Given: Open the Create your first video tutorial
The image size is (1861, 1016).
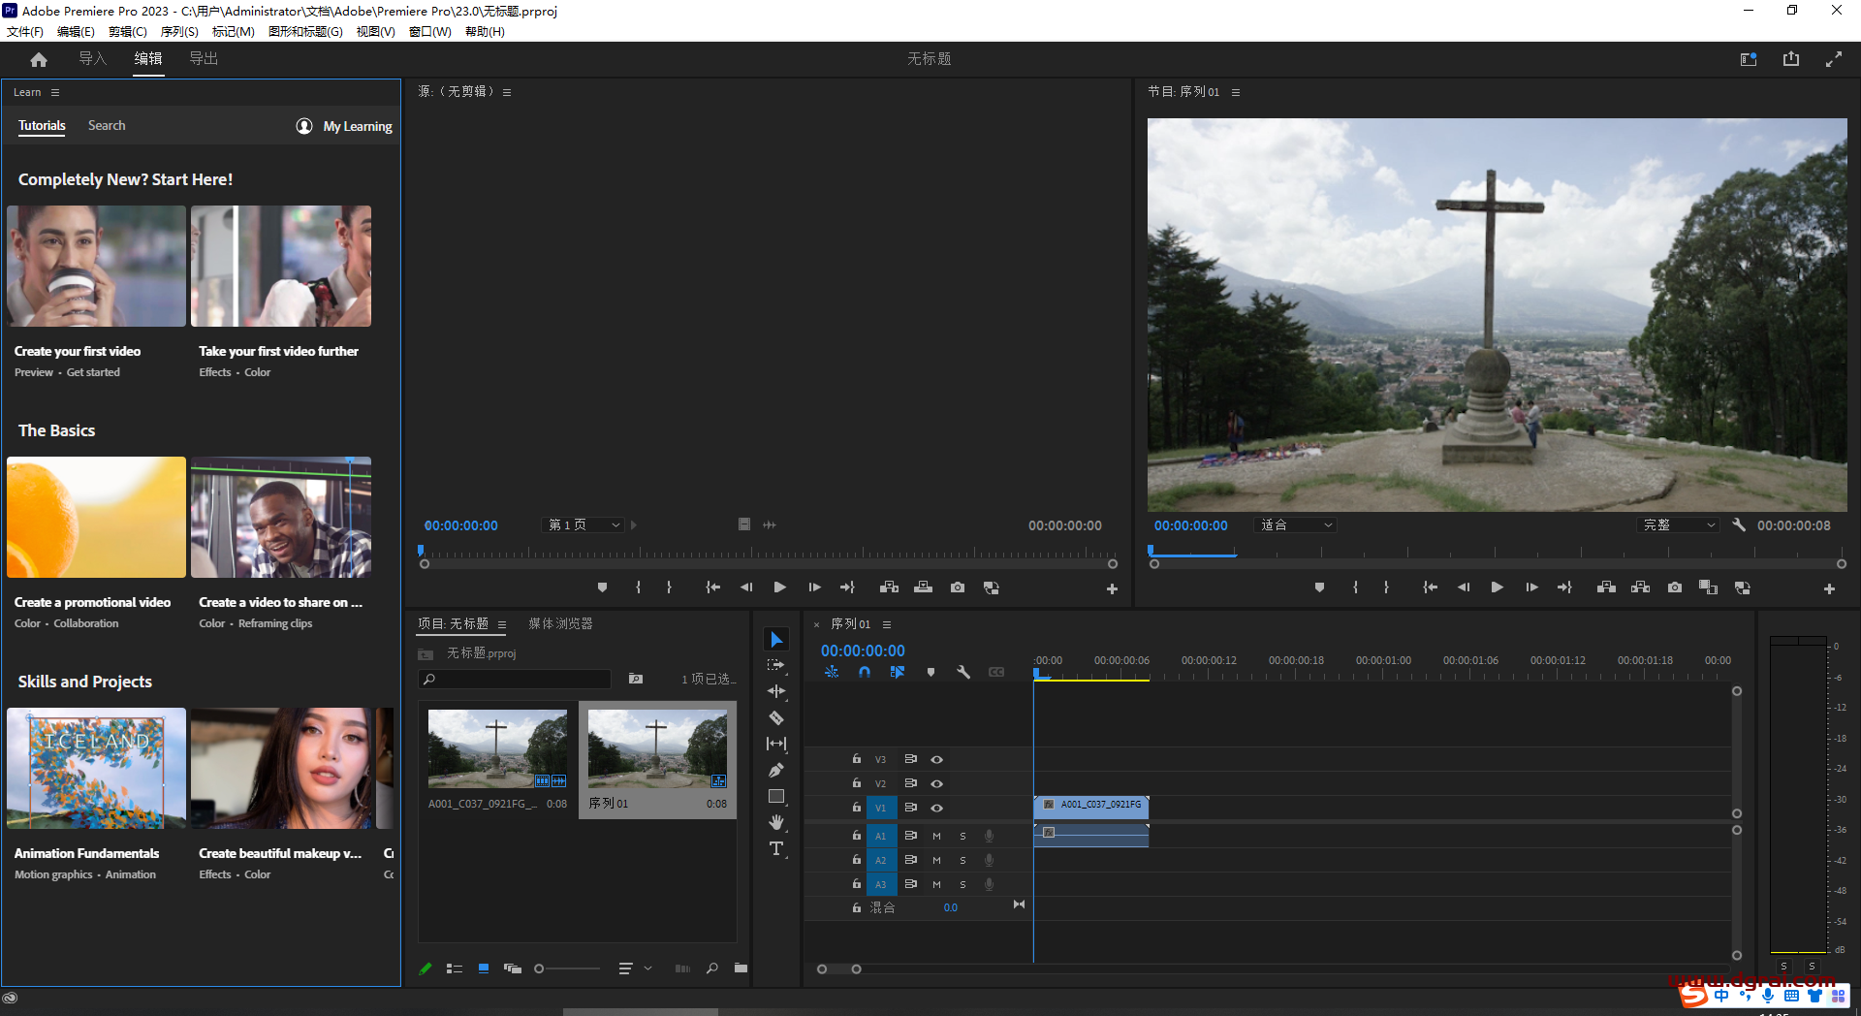Looking at the screenshot, I should pos(96,267).
